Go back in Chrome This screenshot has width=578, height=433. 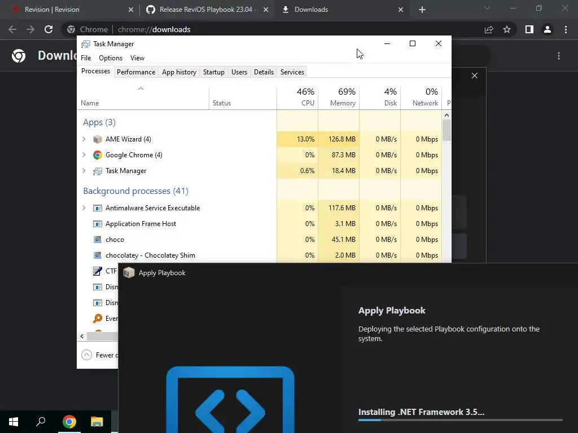(x=12, y=29)
